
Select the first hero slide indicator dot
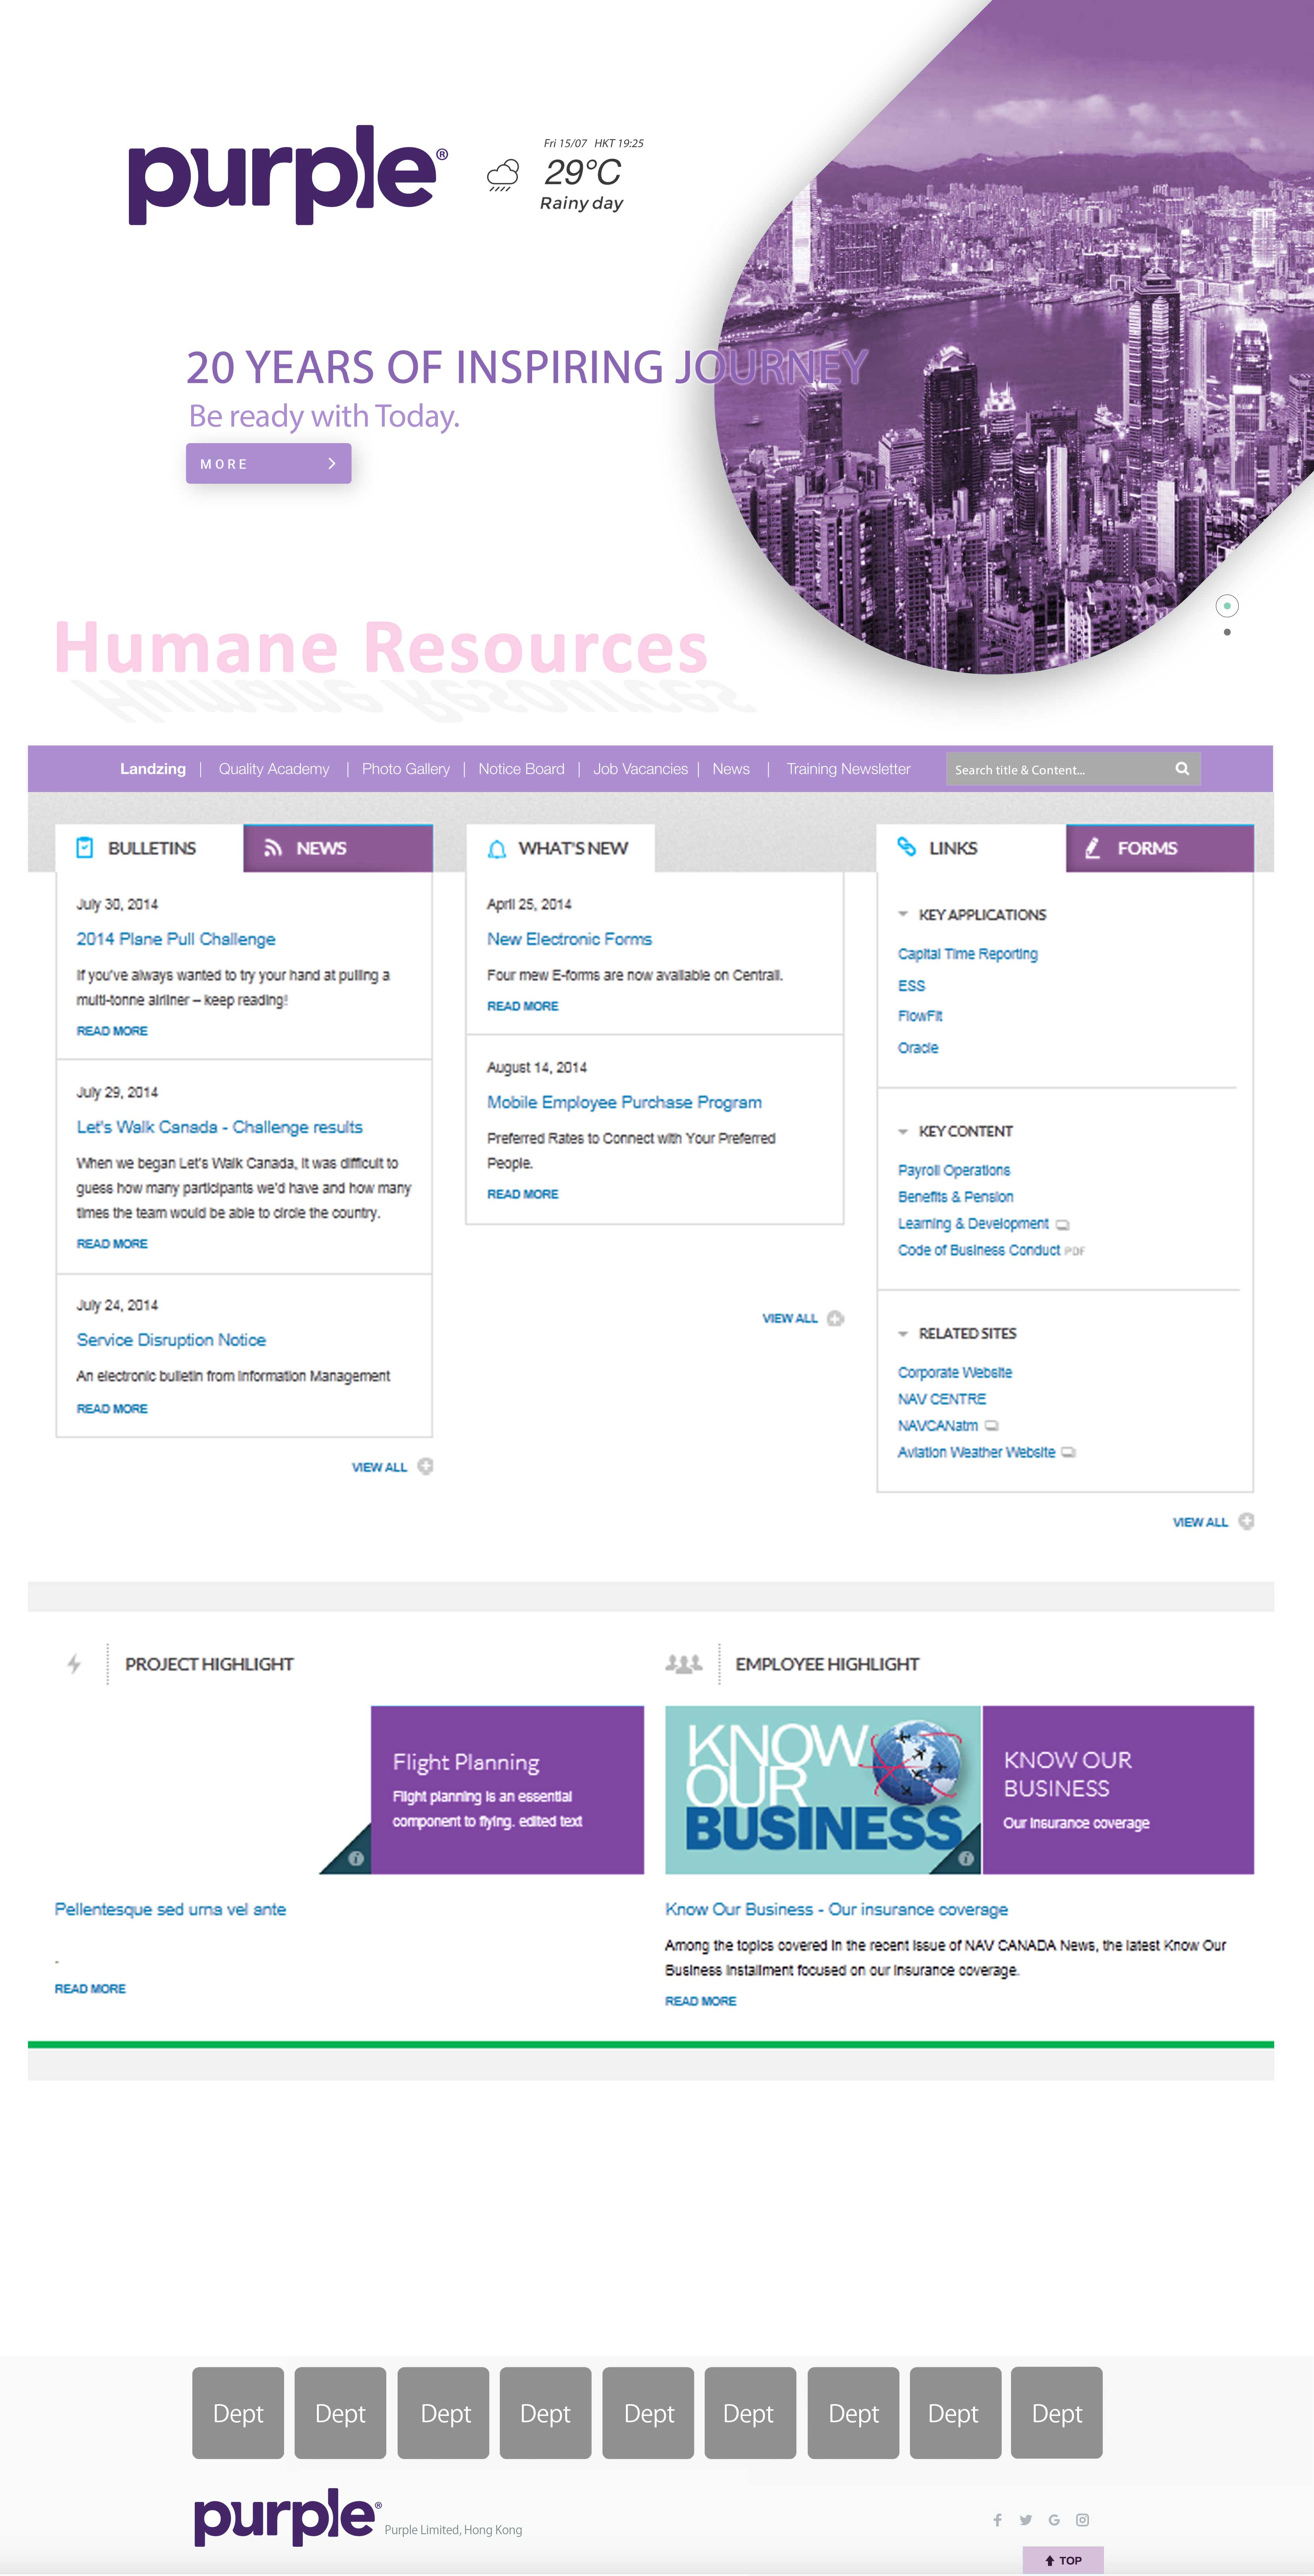[x=1227, y=606]
